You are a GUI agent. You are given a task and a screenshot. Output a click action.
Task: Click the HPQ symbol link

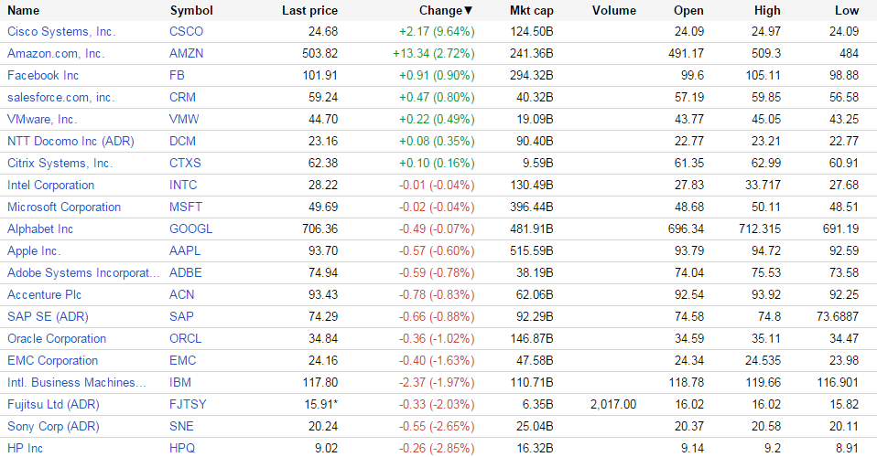pos(182,449)
